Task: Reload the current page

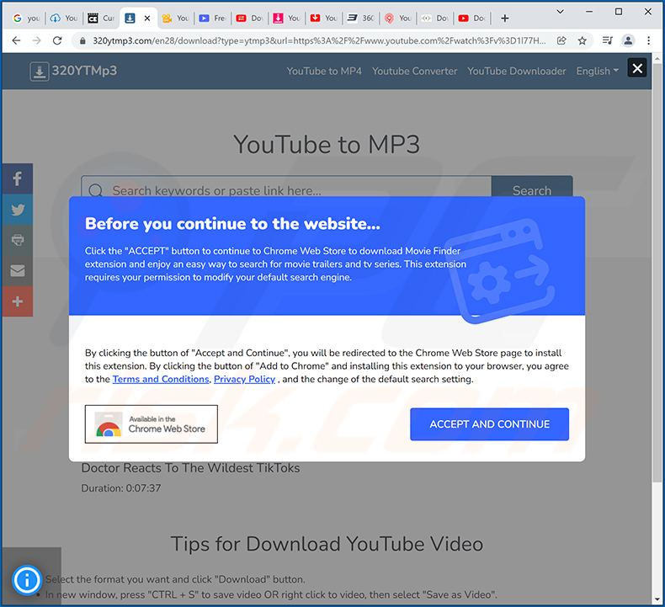Action: (57, 40)
